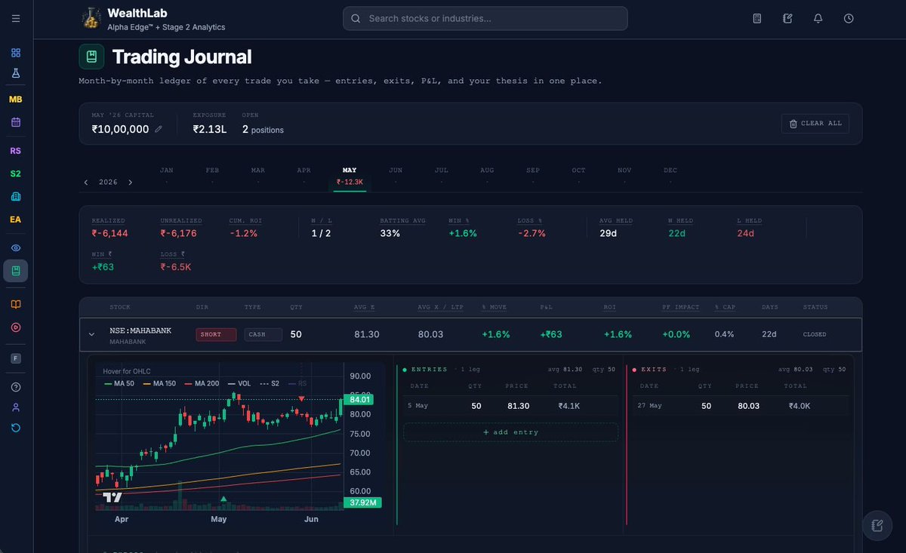Select the JUN month tab
This screenshot has width=906, height=553.
[396, 176]
